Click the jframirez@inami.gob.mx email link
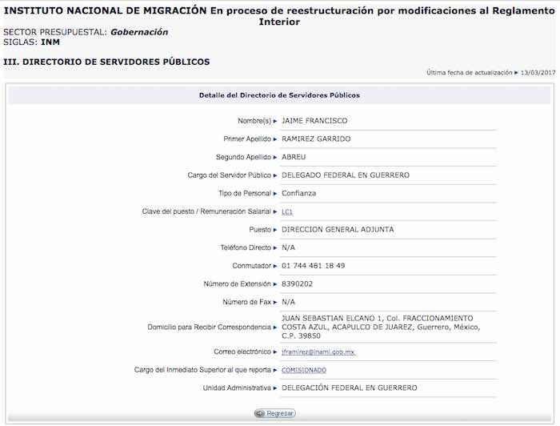Screen dimensions: 560x426 tap(318, 352)
